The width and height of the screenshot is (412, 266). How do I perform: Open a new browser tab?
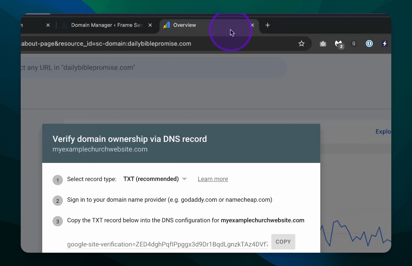(267, 25)
